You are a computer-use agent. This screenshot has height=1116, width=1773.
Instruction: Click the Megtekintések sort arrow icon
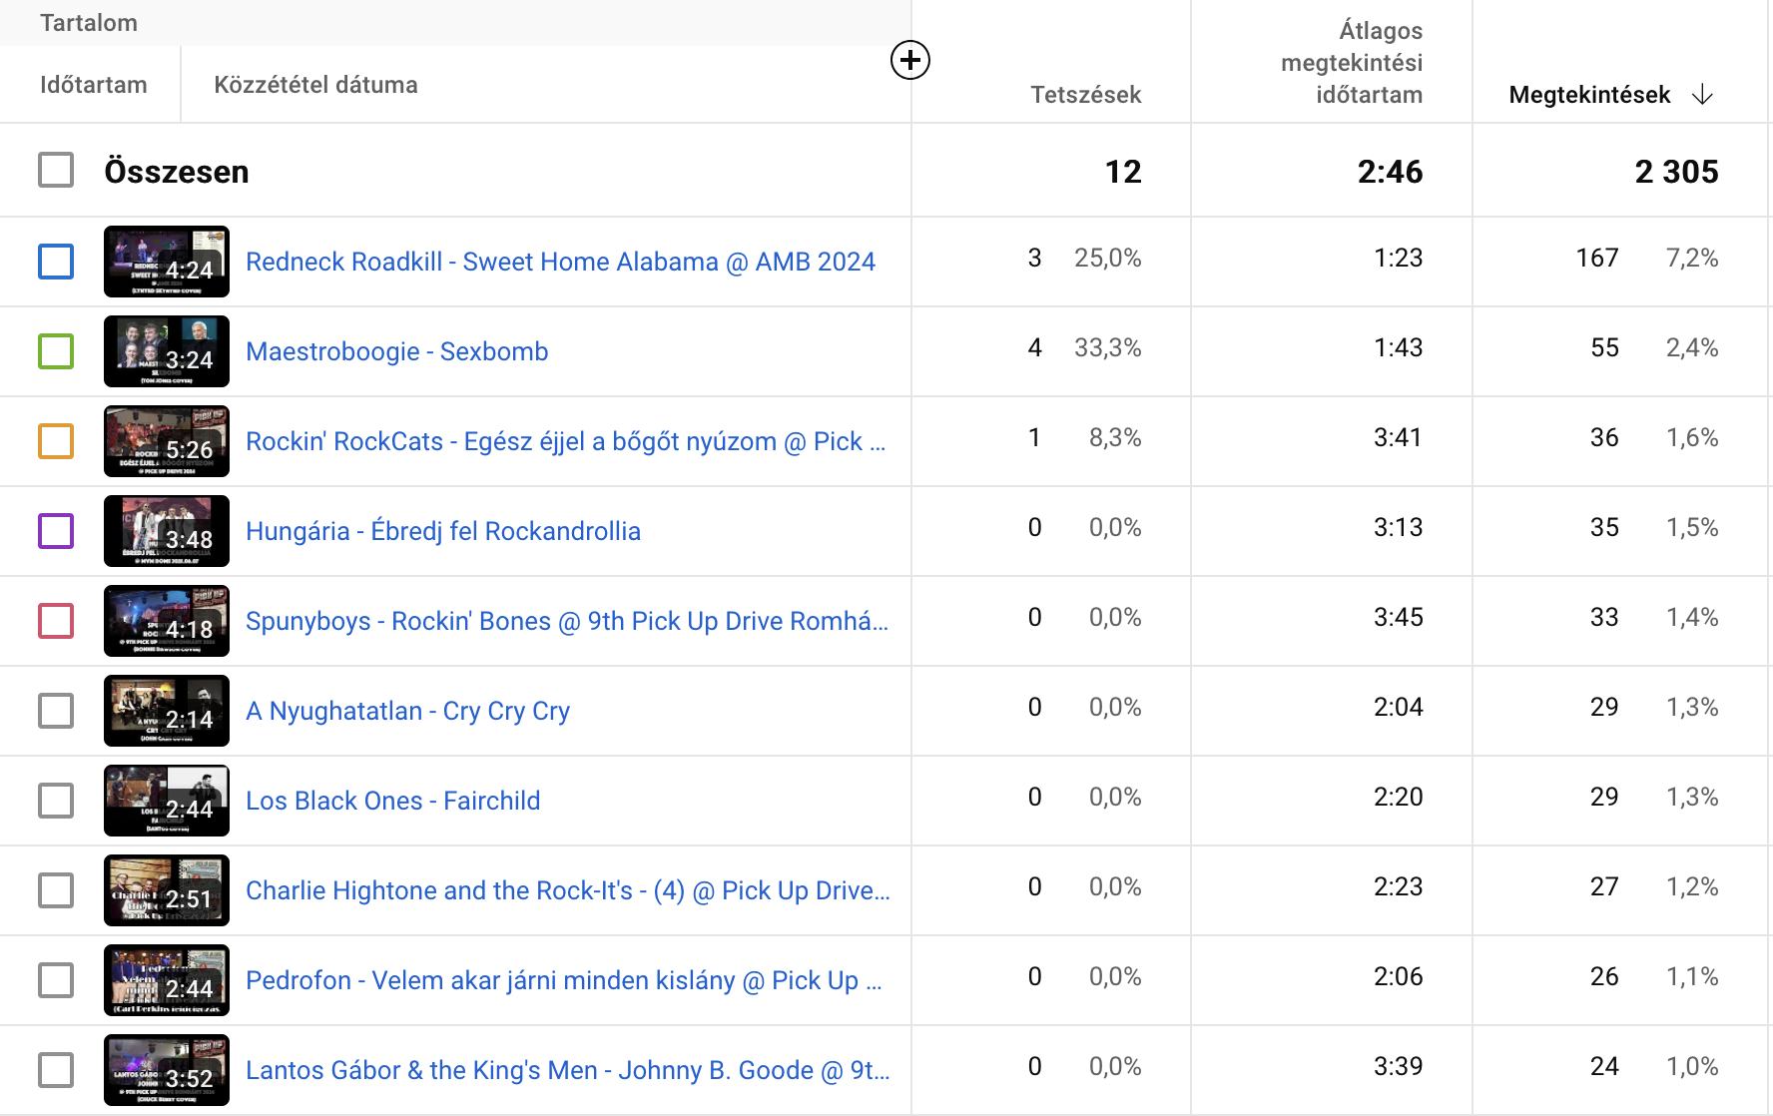(x=1702, y=95)
